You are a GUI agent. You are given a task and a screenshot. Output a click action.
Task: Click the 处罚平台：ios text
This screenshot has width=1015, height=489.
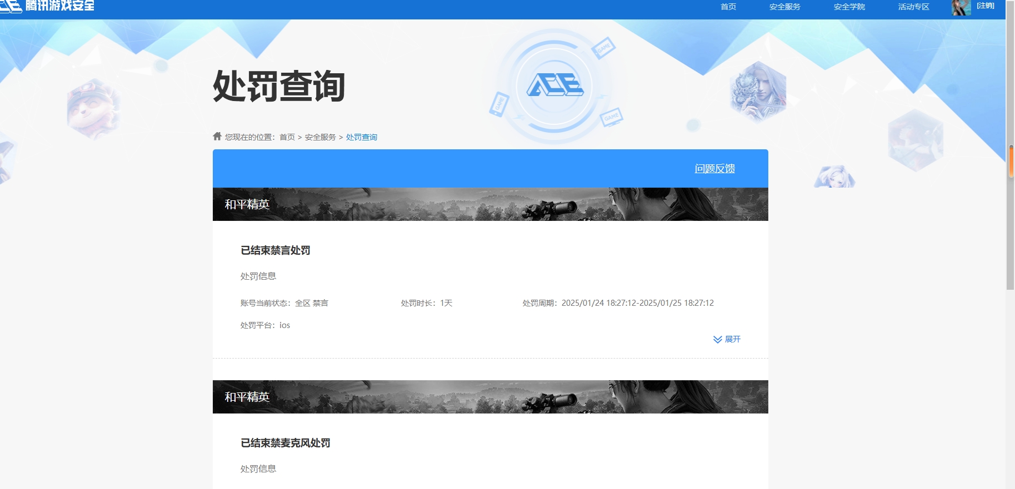(266, 325)
